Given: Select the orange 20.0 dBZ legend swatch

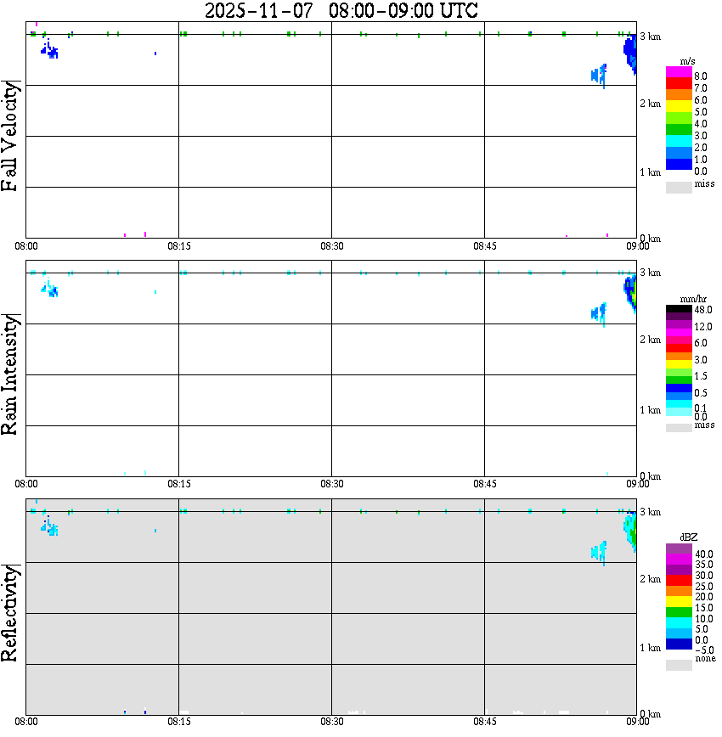Looking at the screenshot, I should pos(679,591).
